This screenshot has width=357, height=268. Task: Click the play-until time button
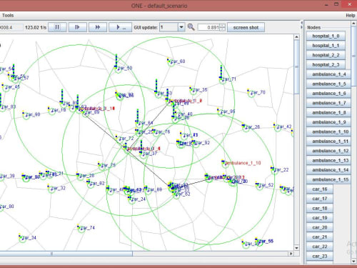click(x=120, y=27)
